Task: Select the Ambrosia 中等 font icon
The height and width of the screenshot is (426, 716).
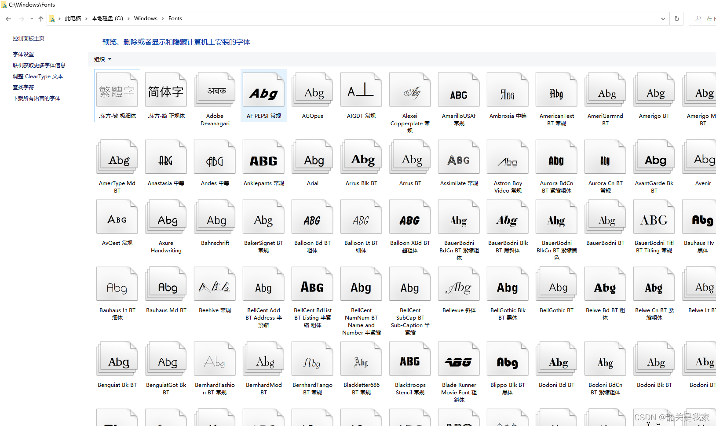Action: [508, 90]
